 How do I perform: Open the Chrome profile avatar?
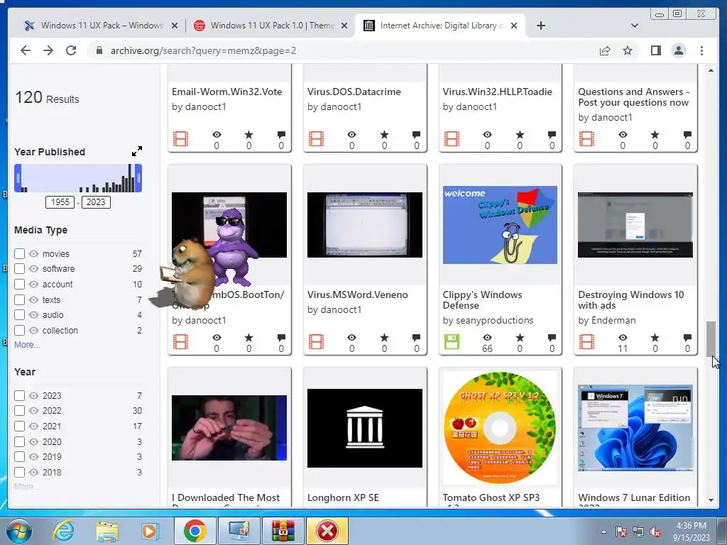coord(678,50)
